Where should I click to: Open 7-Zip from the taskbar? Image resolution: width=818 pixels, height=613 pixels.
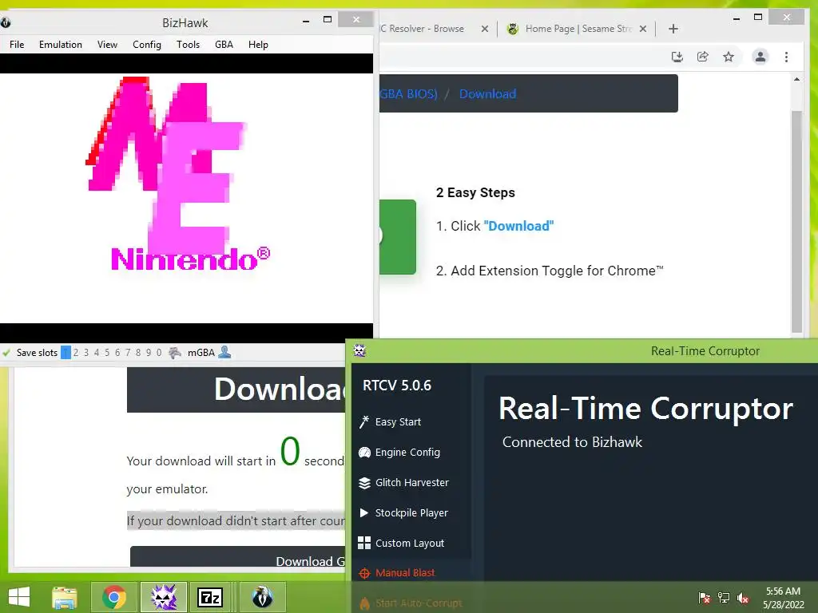(210, 597)
